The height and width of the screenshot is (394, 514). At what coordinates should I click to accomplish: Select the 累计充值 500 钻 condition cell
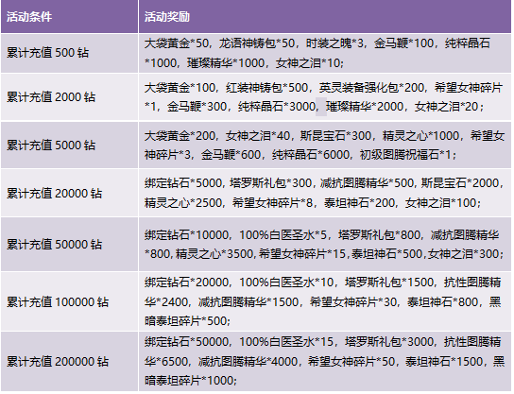tap(69, 53)
